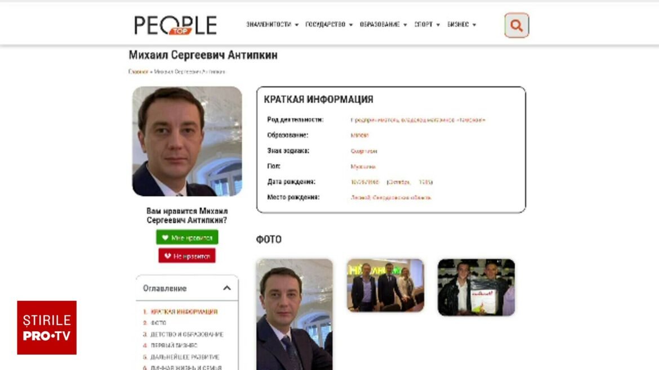This screenshot has width=659, height=370.
Task: Open the main profile portrait photo
Action: point(187,141)
